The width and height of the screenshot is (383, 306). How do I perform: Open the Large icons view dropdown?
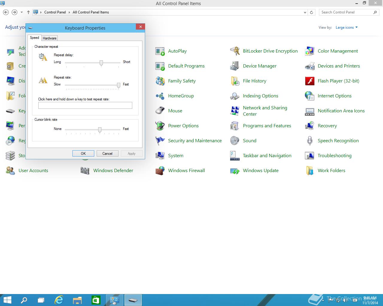click(346, 27)
